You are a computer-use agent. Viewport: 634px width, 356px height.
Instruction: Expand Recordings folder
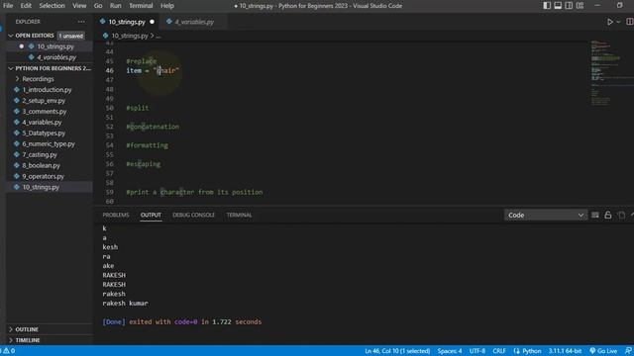(38, 79)
